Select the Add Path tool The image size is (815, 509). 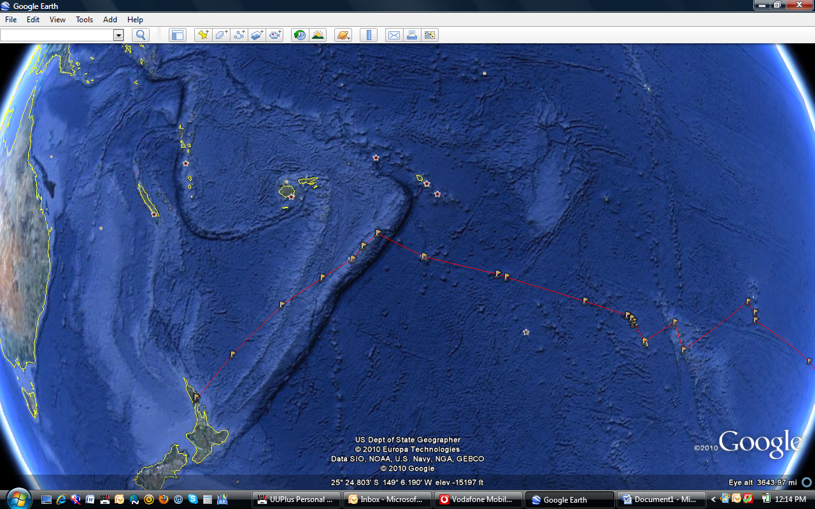[x=239, y=35]
